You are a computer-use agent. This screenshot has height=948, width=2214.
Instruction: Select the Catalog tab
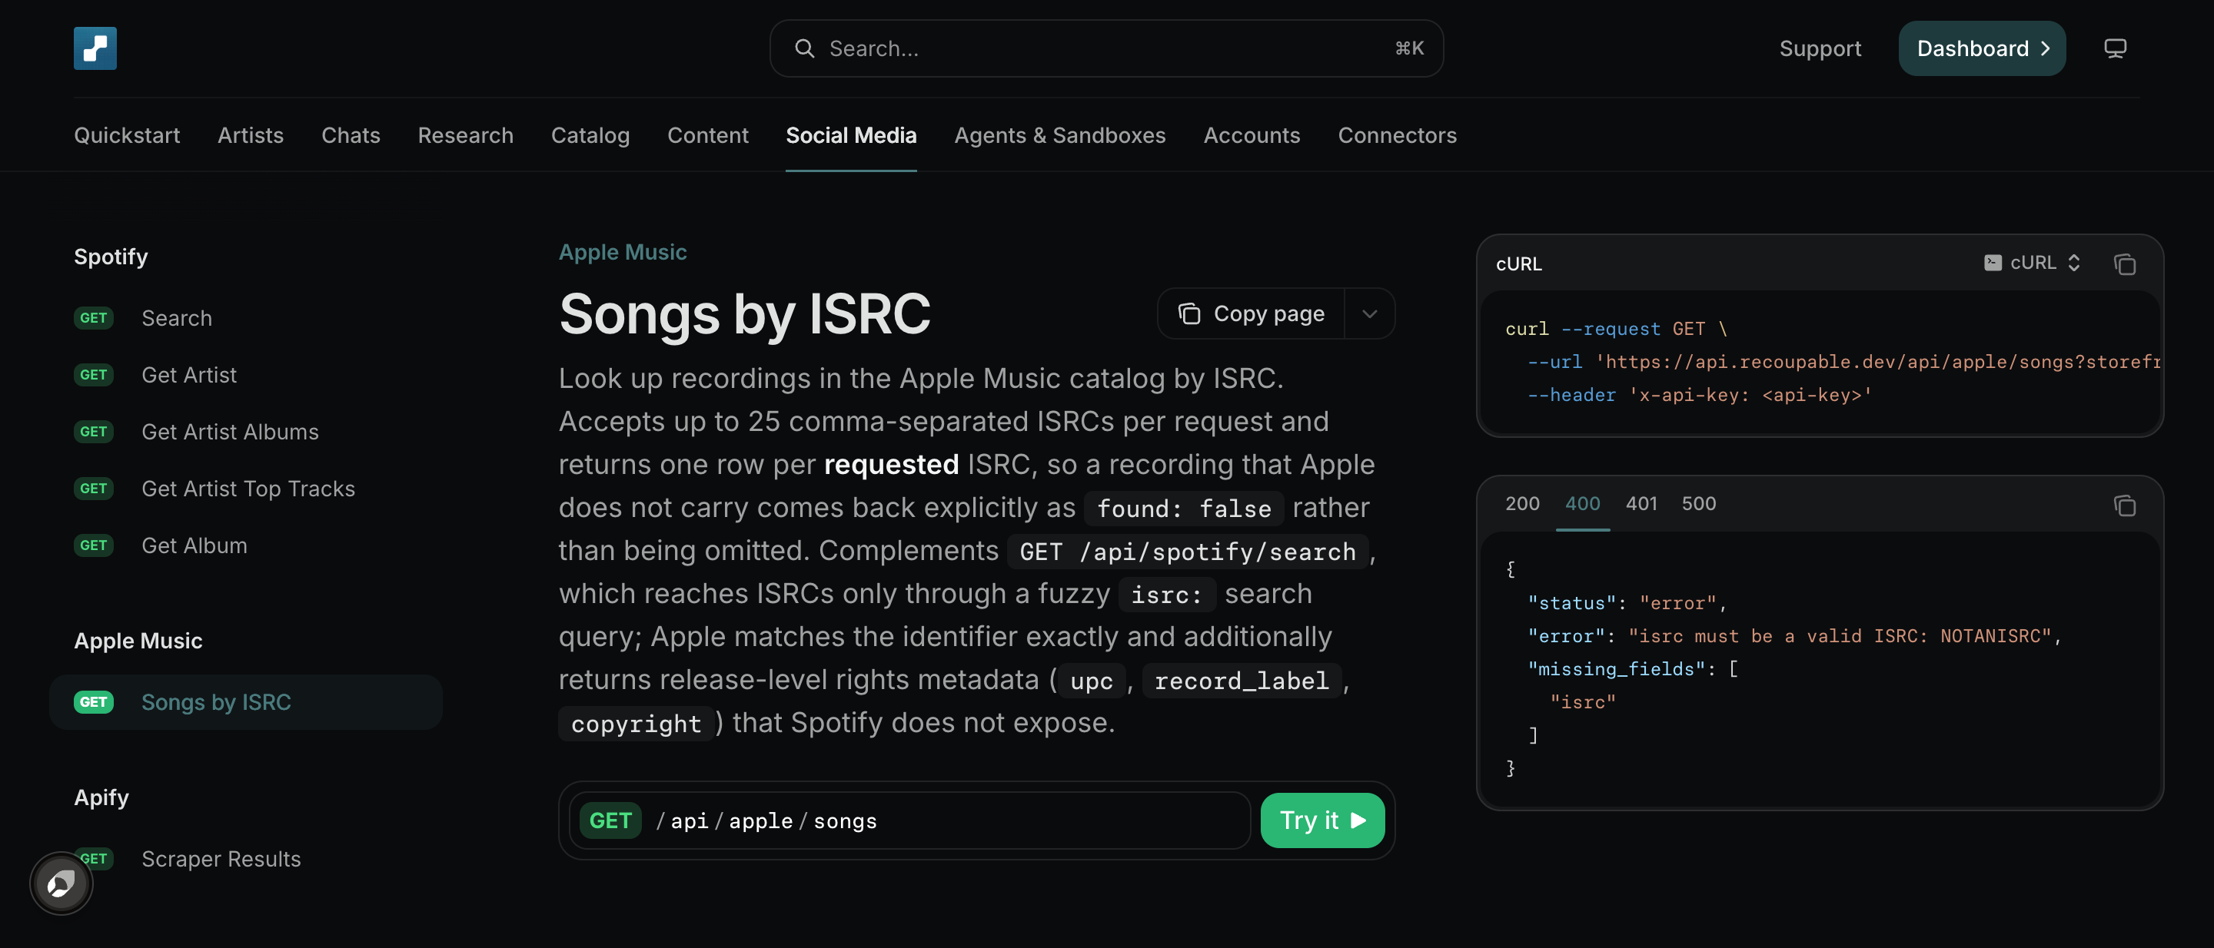[x=590, y=134]
